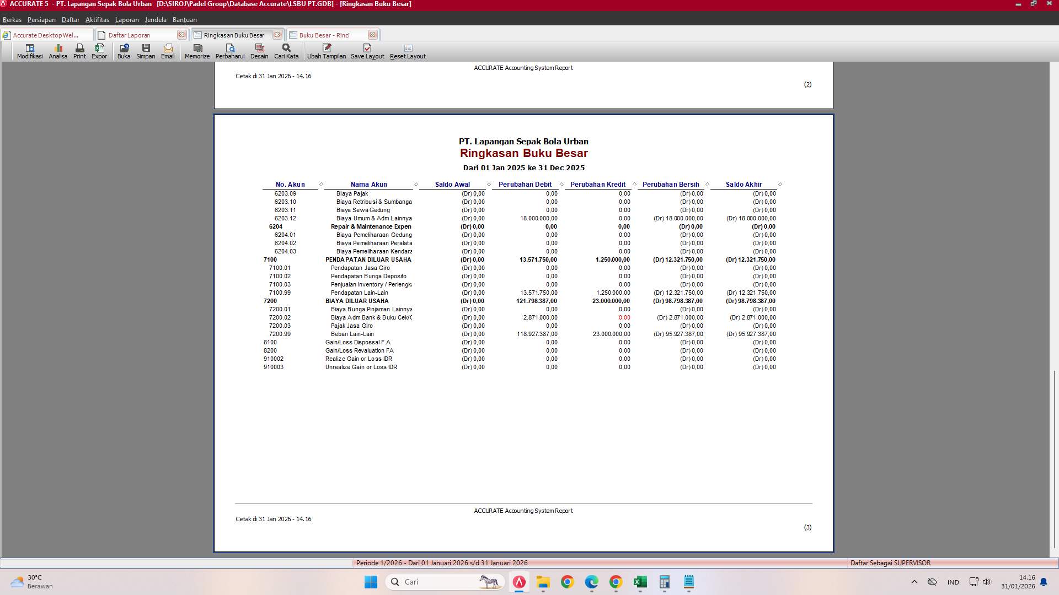Open Excel from the taskbar
Image resolution: width=1059 pixels, height=595 pixels.
pyautogui.click(x=640, y=581)
